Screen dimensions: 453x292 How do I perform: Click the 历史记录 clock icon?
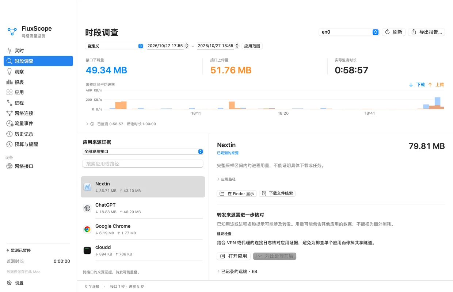pyautogui.click(x=9, y=134)
